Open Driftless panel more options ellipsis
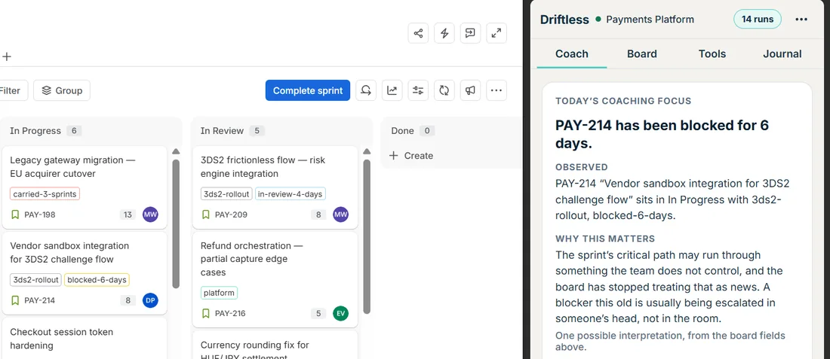Viewport: 830px width, 359px height. point(801,20)
